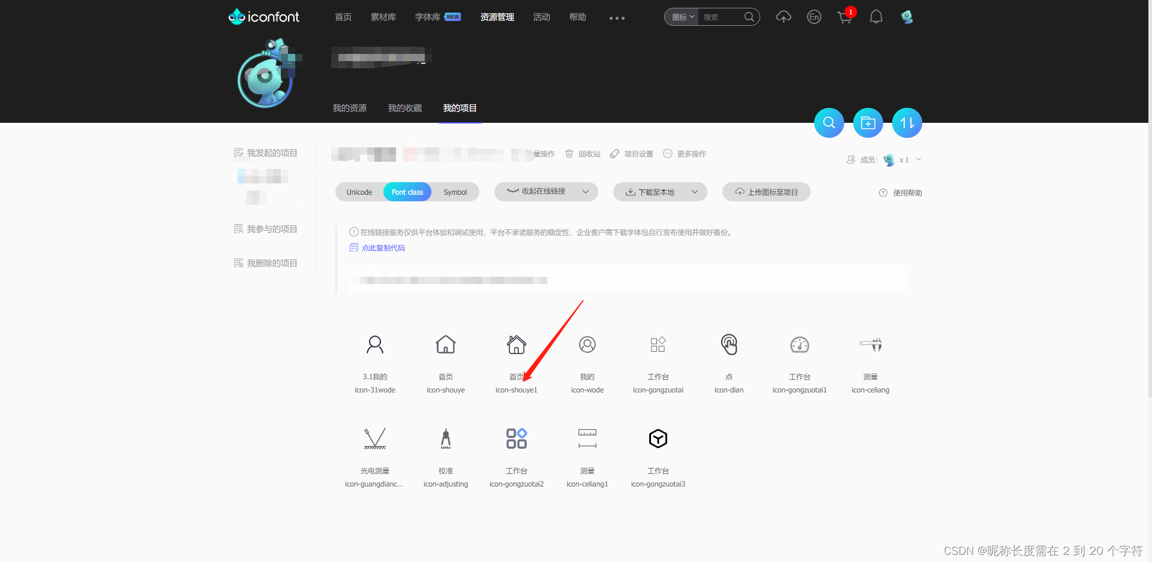Image resolution: width=1152 pixels, height=562 pixels.
Task: Open 回收站 recycle bin
Action: point(583,154)
